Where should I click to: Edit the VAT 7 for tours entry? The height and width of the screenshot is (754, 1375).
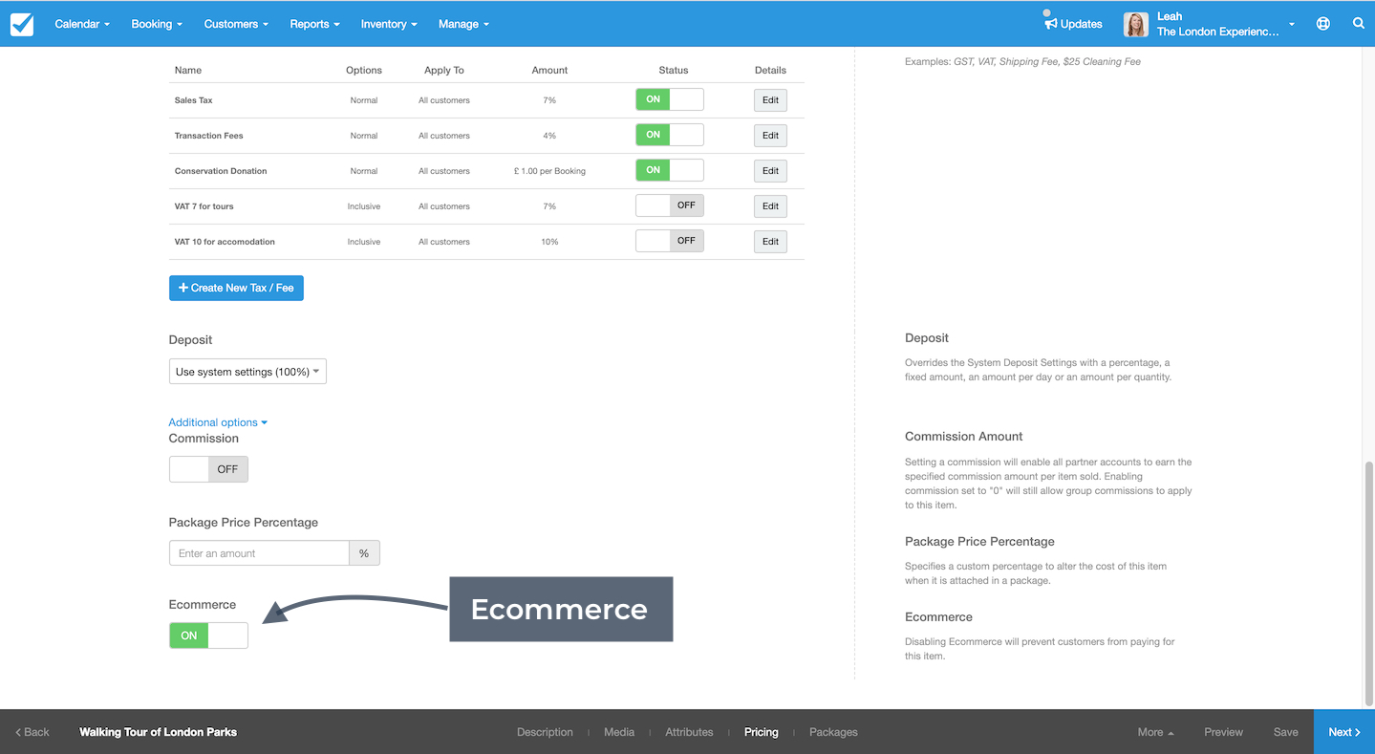tap(770, 205)
